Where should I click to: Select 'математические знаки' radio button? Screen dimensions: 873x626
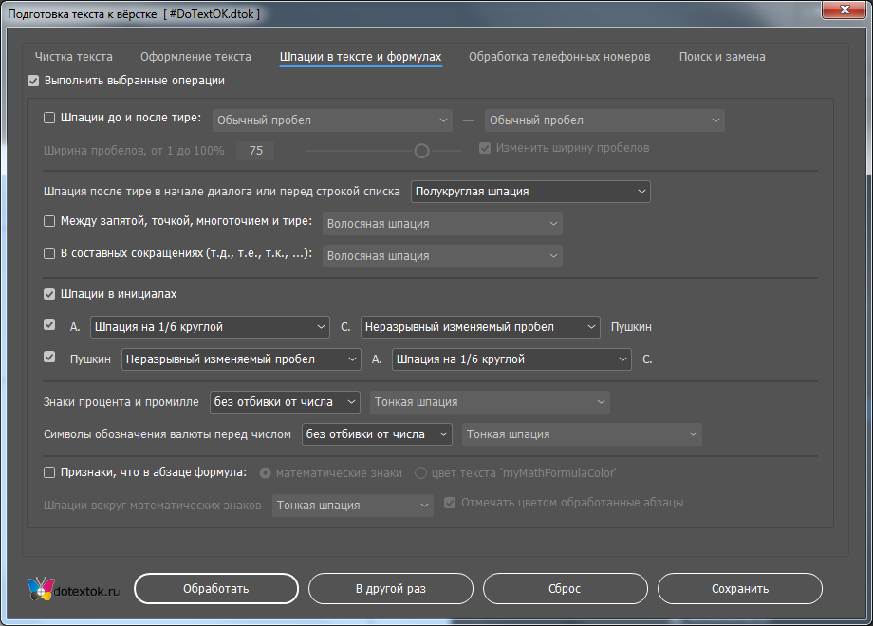266,473
